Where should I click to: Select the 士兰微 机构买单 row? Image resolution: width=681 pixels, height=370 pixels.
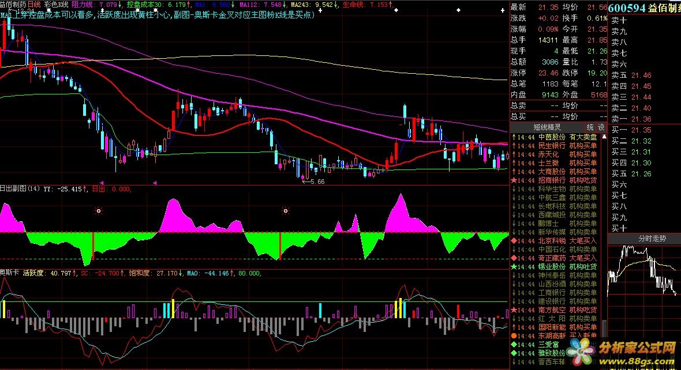(556, 163)
